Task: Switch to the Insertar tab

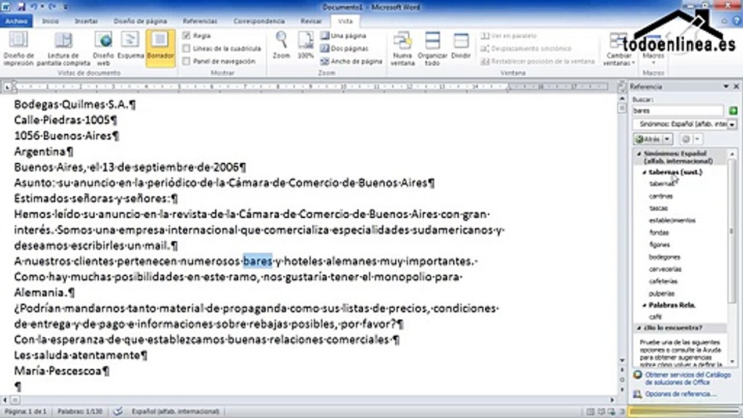Action: tap(86, 21)
